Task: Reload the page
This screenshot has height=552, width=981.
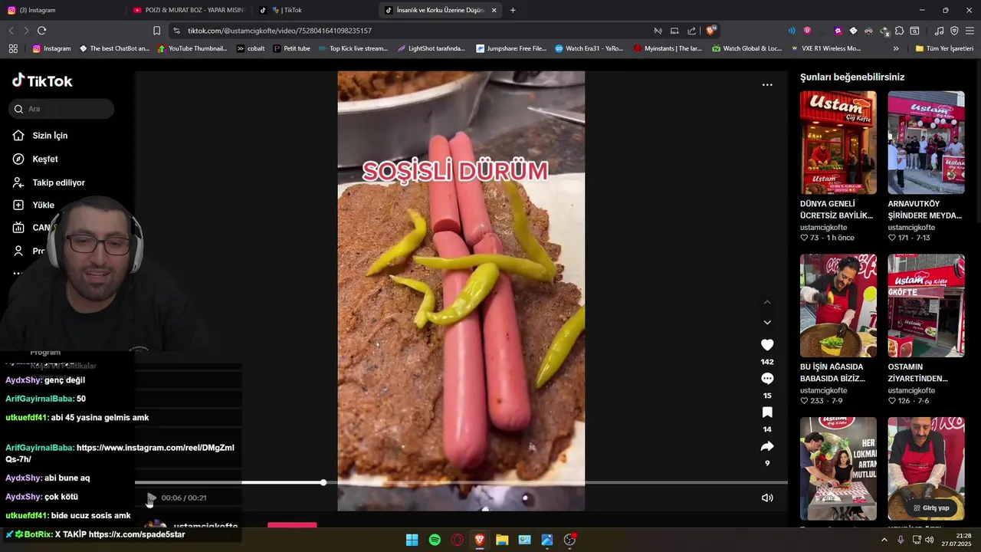Action: 41,31
